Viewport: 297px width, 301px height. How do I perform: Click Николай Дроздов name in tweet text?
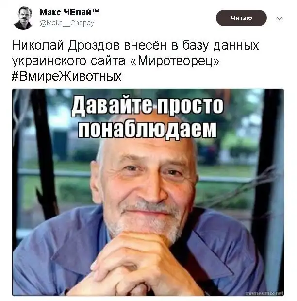click(66, 46)
